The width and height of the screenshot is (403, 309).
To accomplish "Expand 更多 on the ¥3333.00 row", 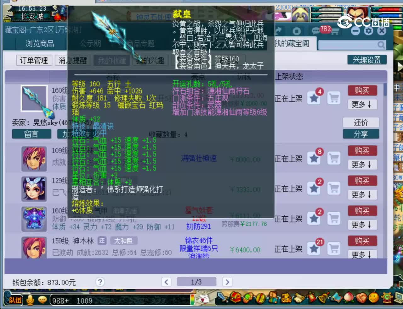I will pos(362,194).
